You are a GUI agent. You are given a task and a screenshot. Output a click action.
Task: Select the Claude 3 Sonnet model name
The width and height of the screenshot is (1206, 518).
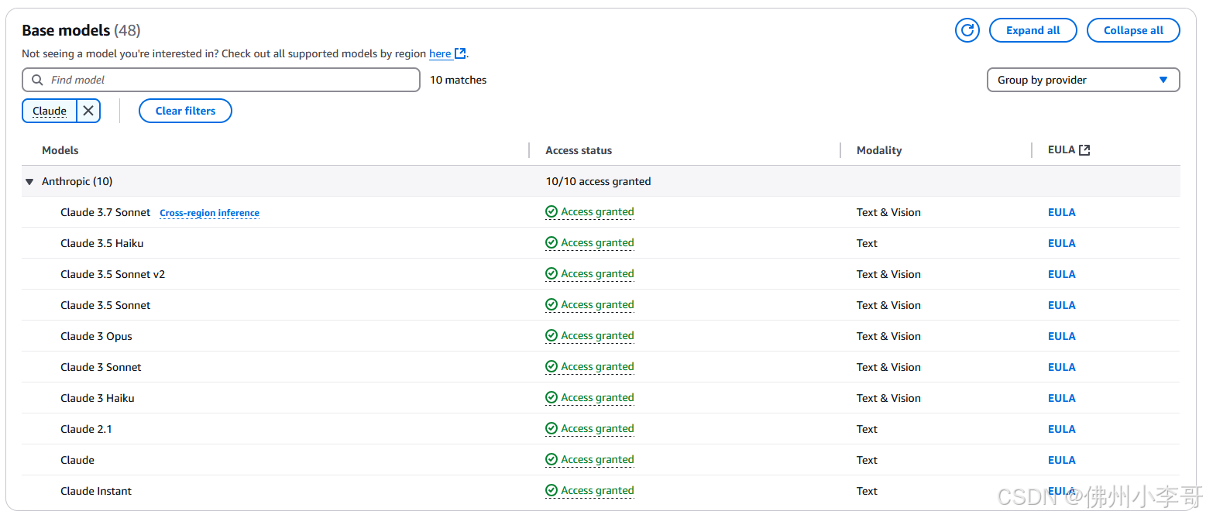click(x=101, y=367)
